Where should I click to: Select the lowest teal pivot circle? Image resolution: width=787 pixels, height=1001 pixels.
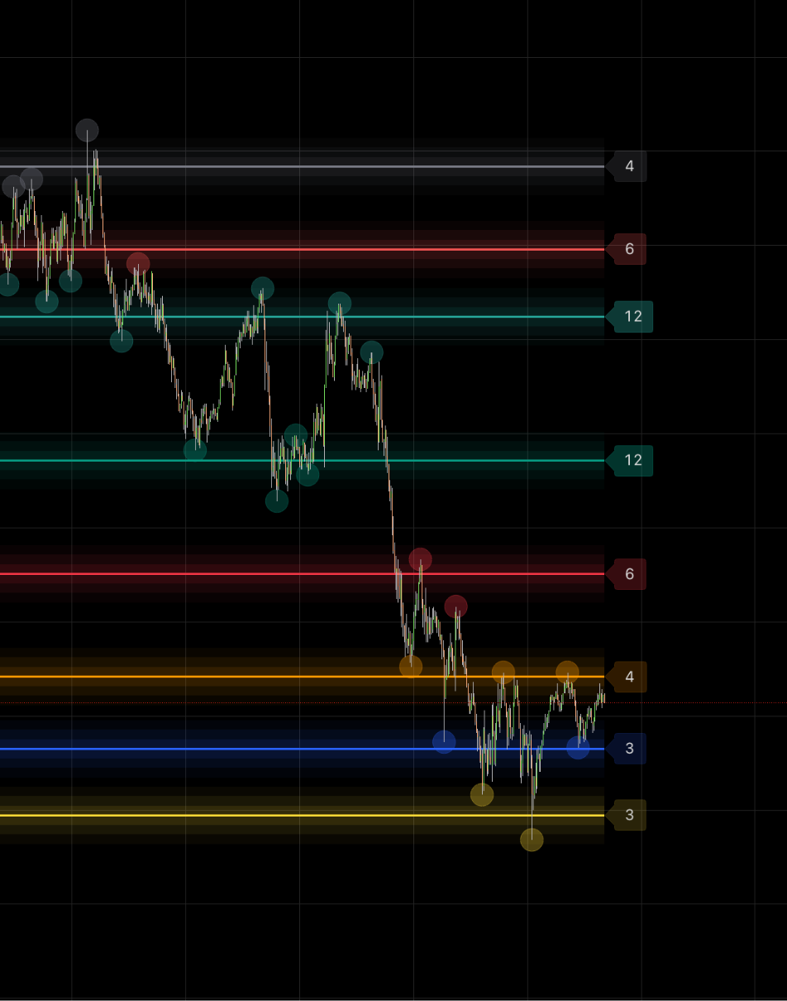point(277,501)
